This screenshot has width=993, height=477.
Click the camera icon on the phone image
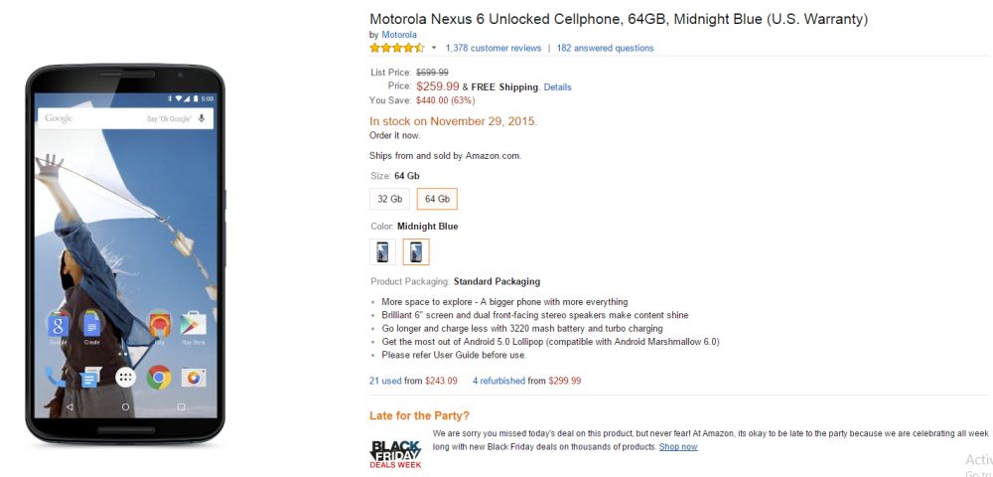tap(194, 377)
